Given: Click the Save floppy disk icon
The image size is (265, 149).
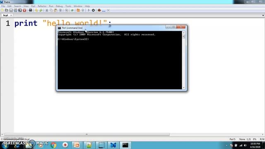Looking at the screenshot, I should tap(11, 10).
